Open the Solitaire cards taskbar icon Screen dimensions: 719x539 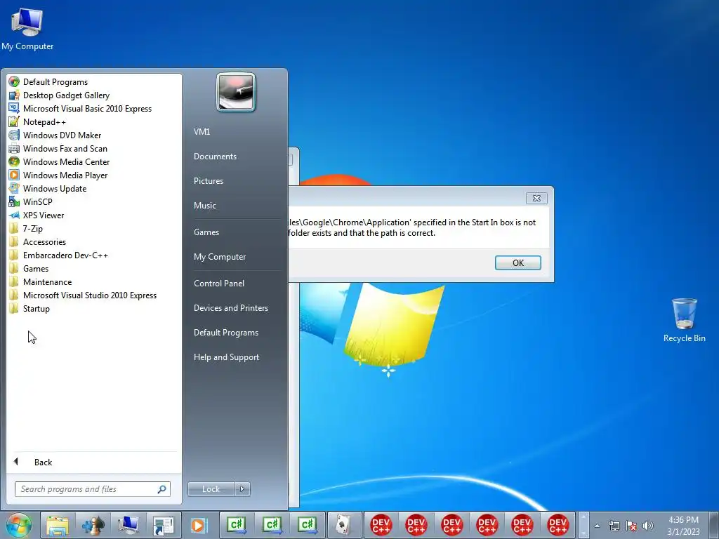pos(344,525)
